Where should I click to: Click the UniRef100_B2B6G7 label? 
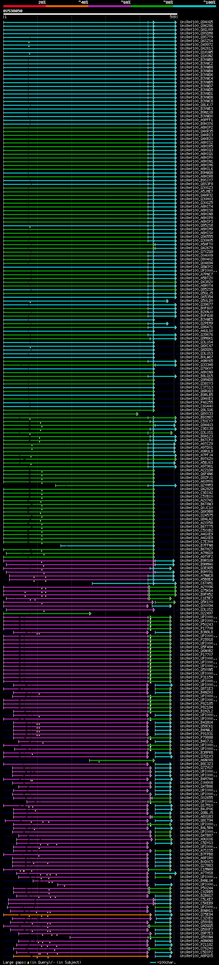click(x=196, y=896)
